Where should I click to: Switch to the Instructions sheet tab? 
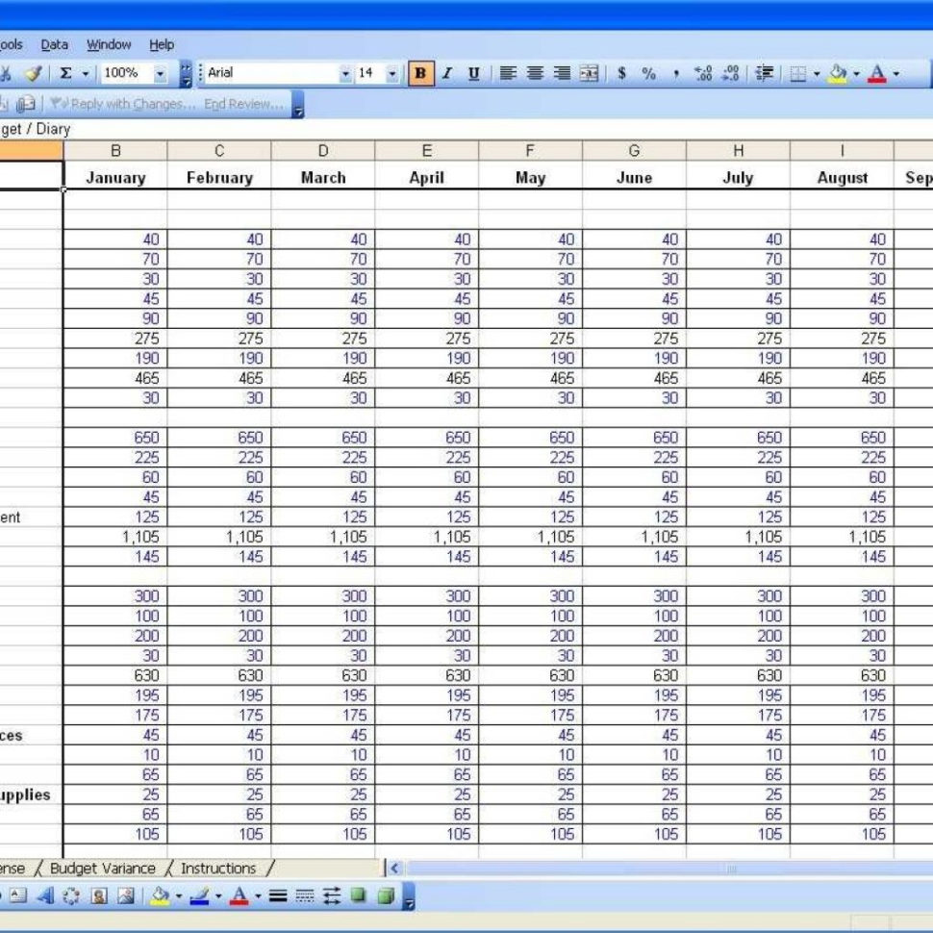coord(218,869)
